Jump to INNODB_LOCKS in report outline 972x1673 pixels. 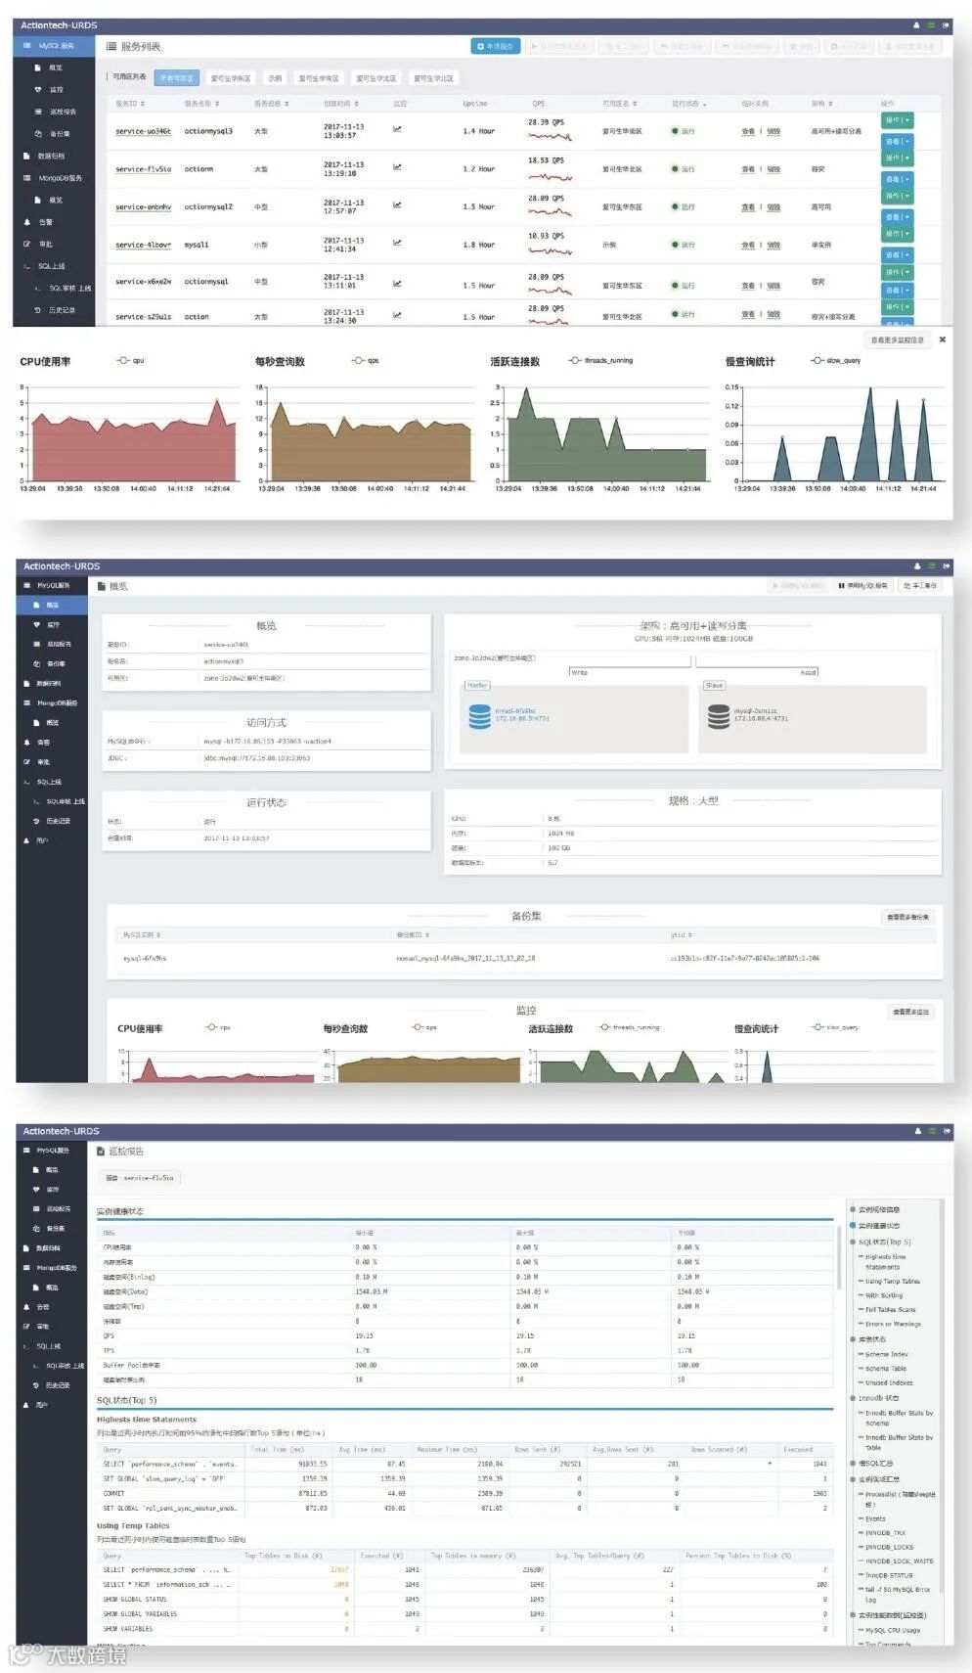(889, 1547)
